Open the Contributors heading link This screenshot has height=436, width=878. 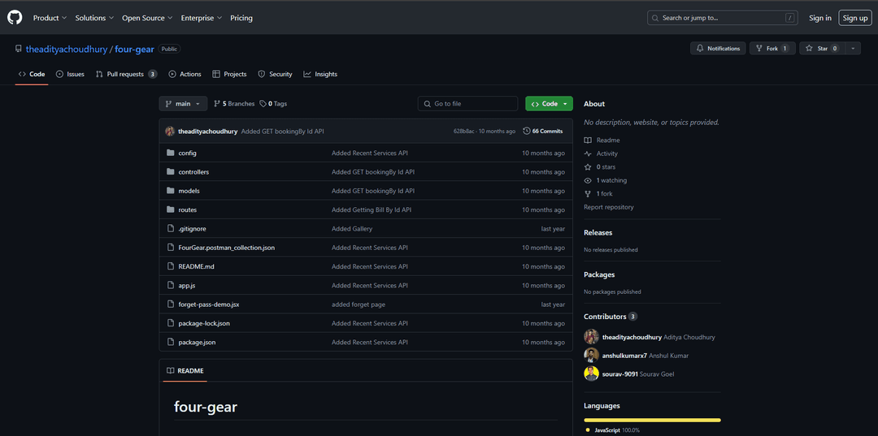(x=611, y=317)
